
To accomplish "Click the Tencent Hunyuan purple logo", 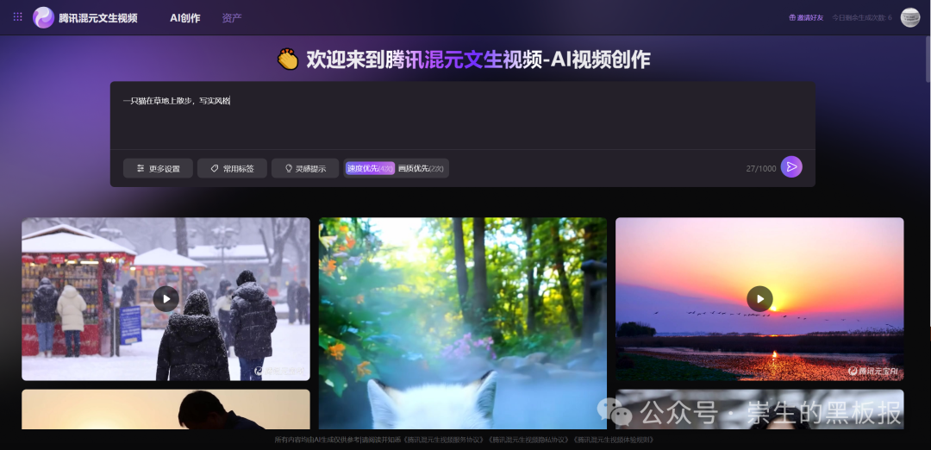I will 43,17.
